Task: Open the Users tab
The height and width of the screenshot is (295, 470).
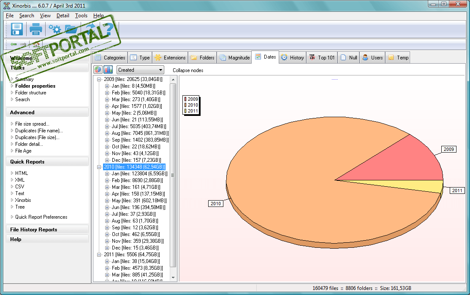Action: coord(372,57)
